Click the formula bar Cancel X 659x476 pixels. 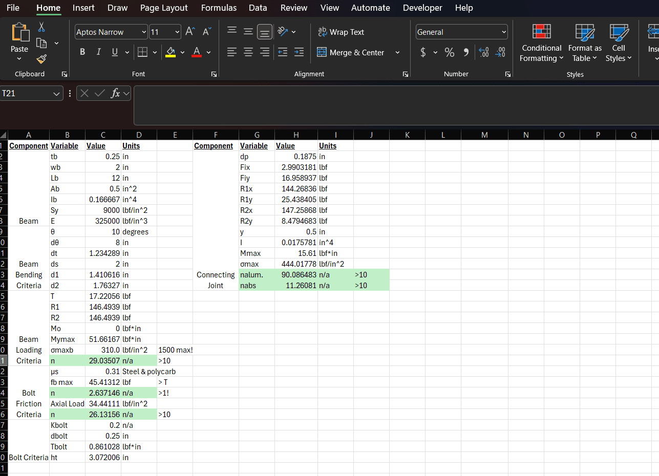tap(84, 93)
